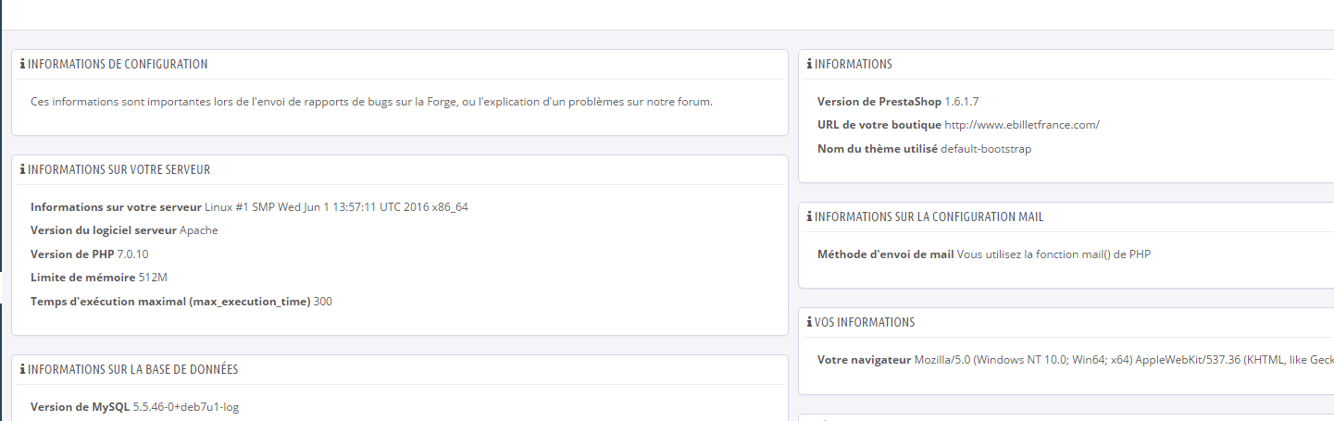Select the Mozilla/5.0 browser user agent string

pyautogui.click(x=1124, y=360)
